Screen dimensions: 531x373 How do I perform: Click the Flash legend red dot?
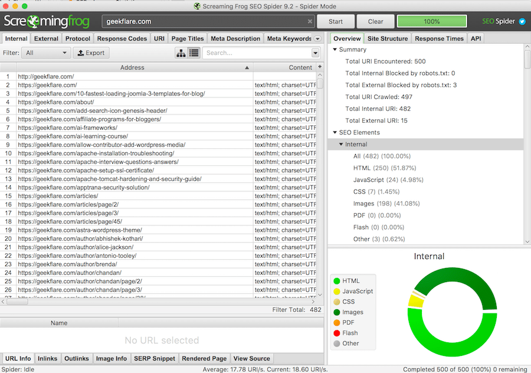point(337,333)
